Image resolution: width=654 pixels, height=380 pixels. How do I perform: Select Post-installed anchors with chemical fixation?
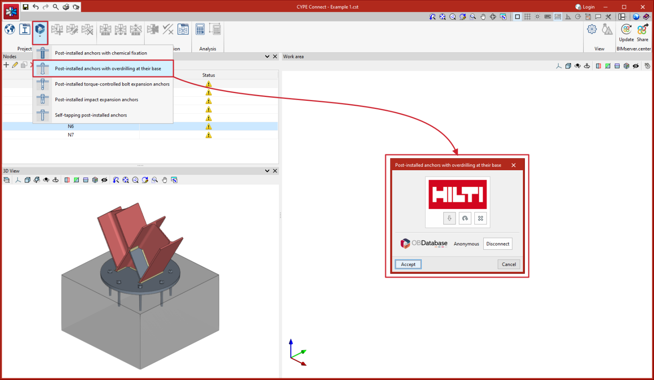101,53
